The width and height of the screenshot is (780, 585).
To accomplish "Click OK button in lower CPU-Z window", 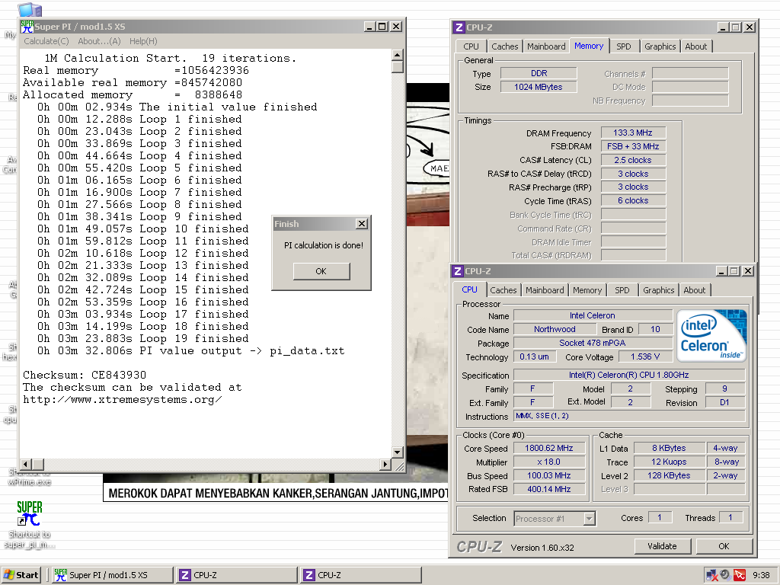I will 724,546.
